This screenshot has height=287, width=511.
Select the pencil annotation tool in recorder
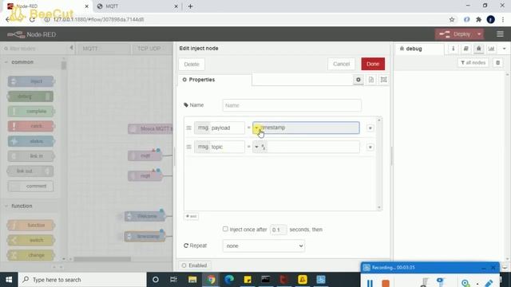coord(489,283)
